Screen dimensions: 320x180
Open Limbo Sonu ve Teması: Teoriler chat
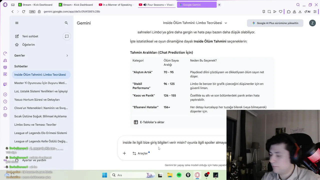click(41, 124)
